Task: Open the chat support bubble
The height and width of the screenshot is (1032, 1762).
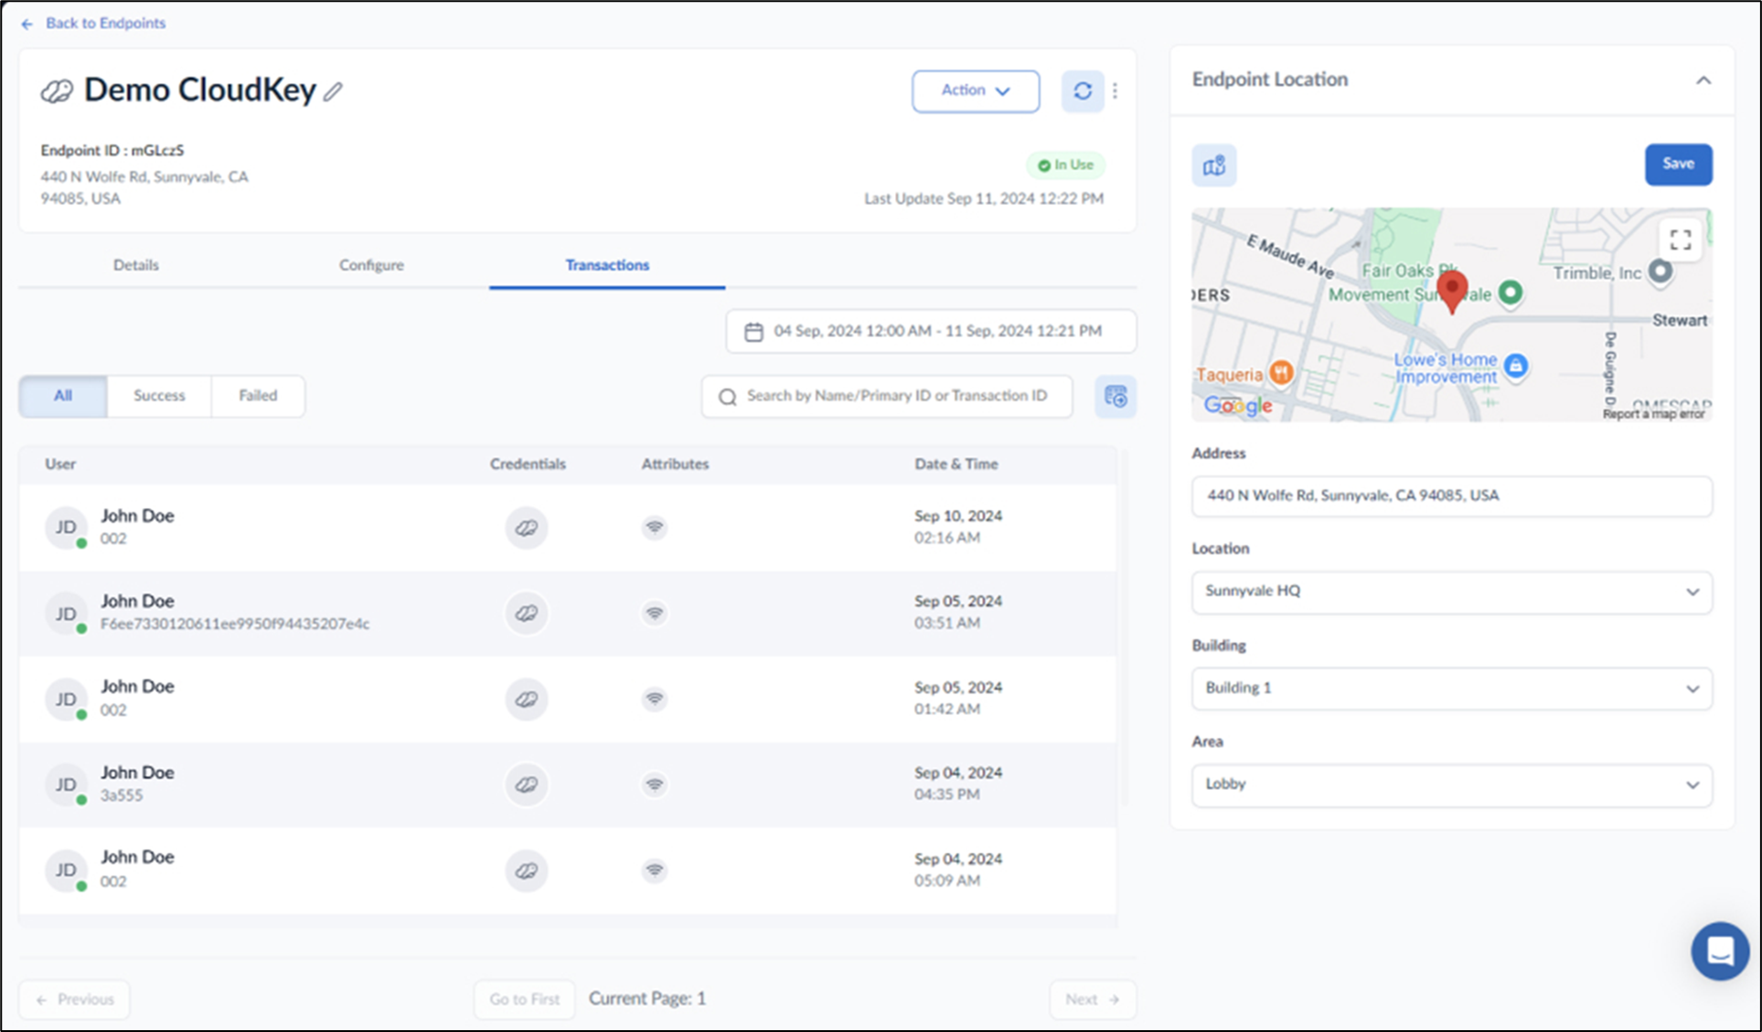Action: 1720,951
